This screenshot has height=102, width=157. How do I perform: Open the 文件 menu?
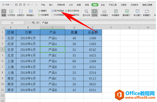(x=7, y=5)
